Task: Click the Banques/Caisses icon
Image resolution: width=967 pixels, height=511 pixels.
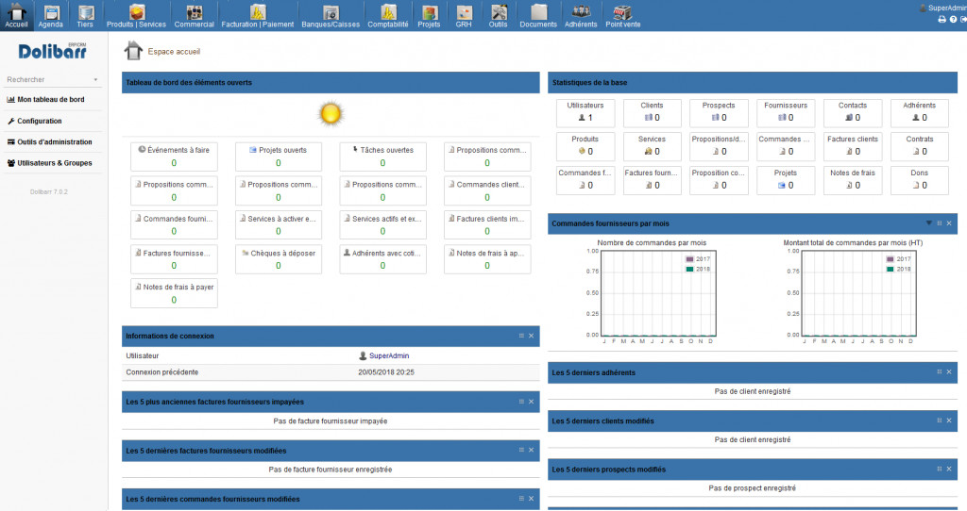Action: [x=331, y=11]
